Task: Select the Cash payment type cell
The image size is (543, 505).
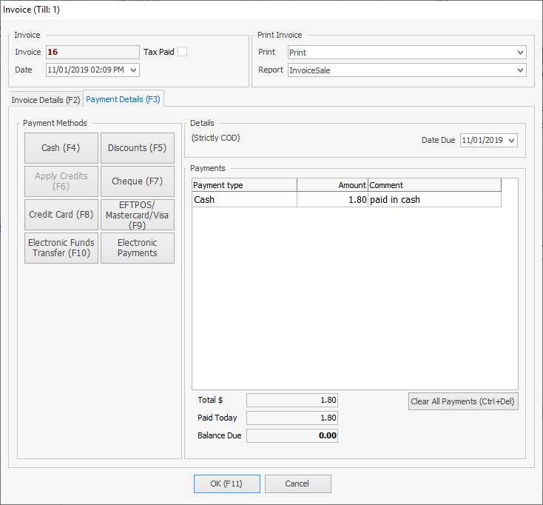Action: click(244, 200)
